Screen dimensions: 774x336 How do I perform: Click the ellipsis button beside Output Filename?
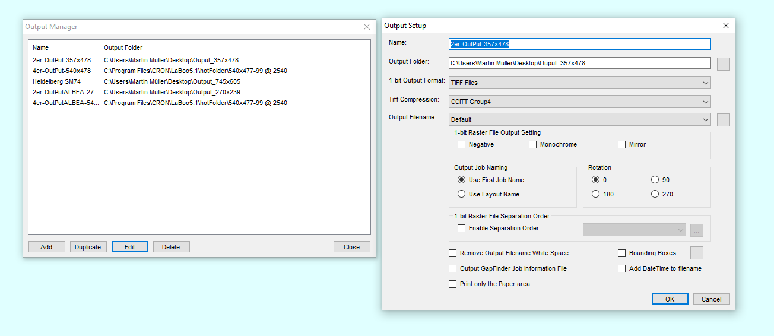tap(723, 120)
